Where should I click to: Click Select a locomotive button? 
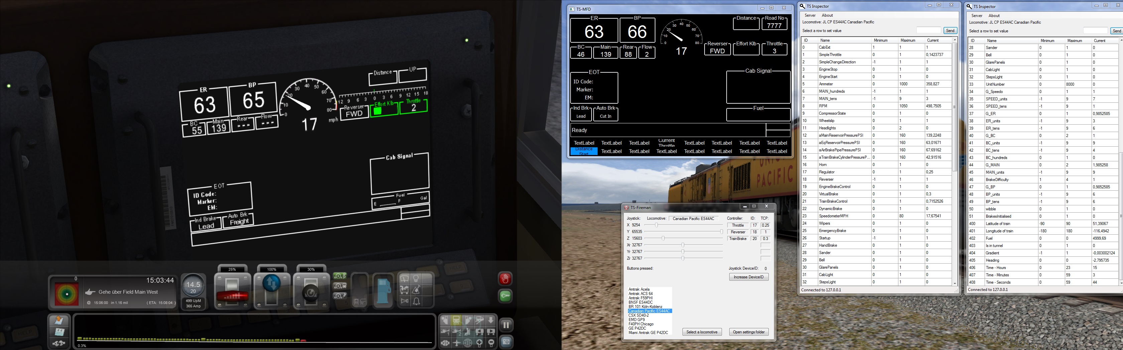[x=702, y=332]
